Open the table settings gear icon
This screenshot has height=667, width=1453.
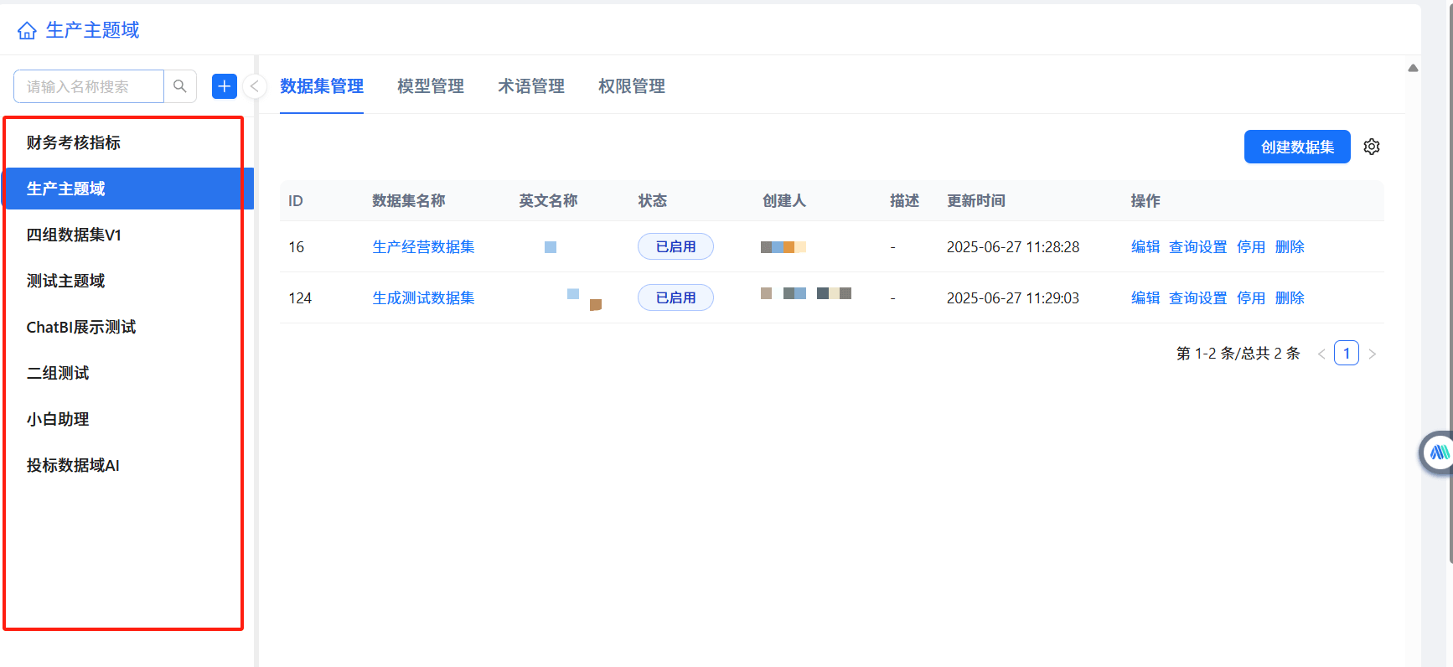1372,147
